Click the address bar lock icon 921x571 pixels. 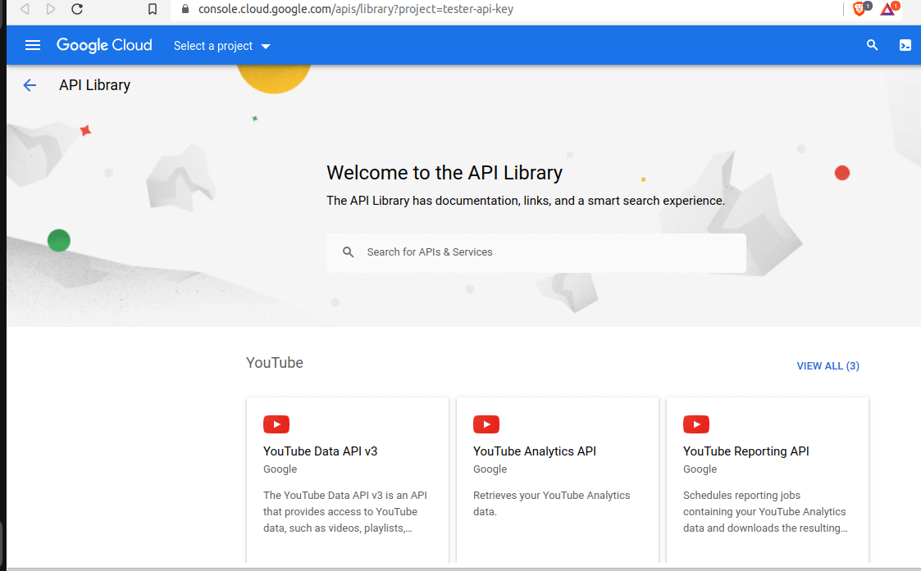coord(185,9)
